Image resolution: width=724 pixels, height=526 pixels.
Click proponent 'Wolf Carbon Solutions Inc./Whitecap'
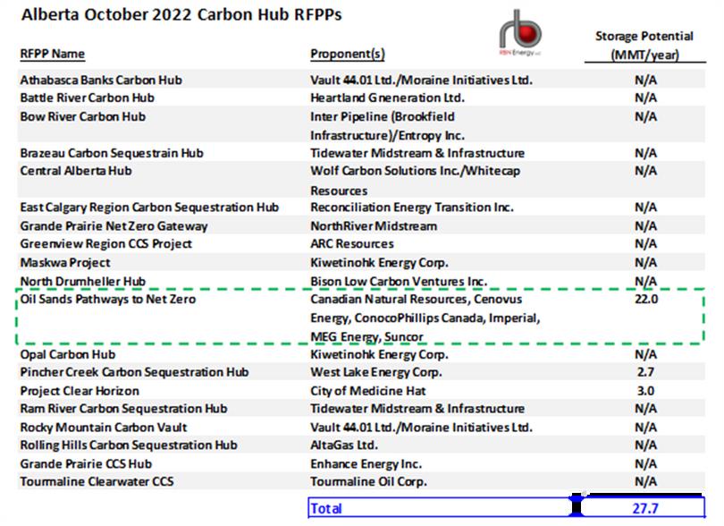(415, 171)
